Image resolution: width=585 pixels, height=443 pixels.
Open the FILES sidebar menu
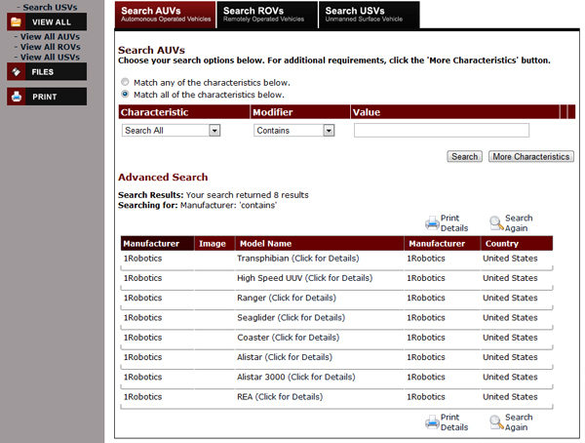point(47,71)
